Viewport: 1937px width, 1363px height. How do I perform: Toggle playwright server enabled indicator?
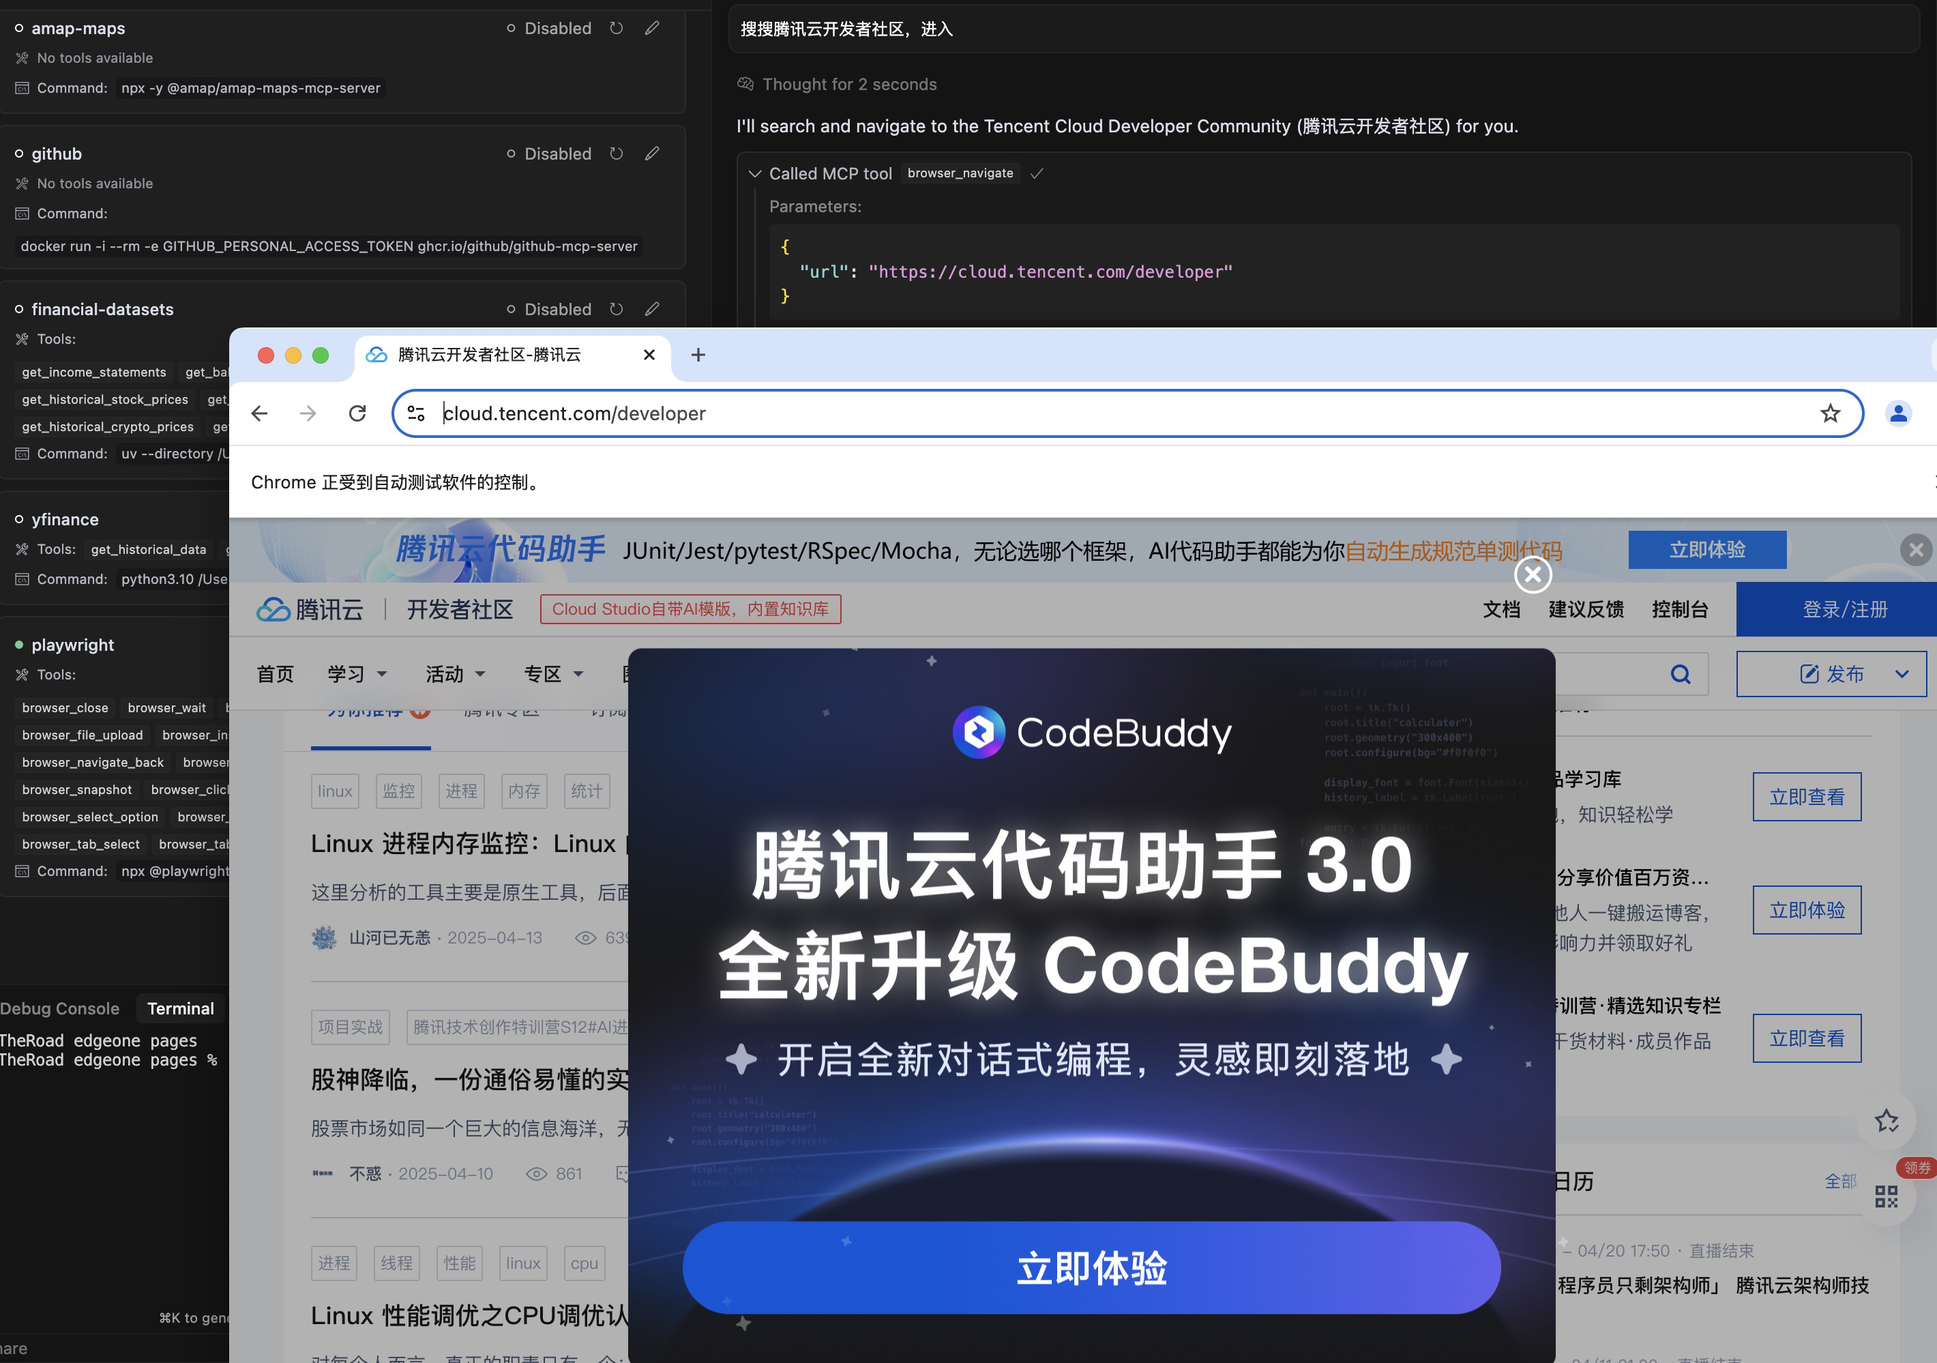coord(18,645)
